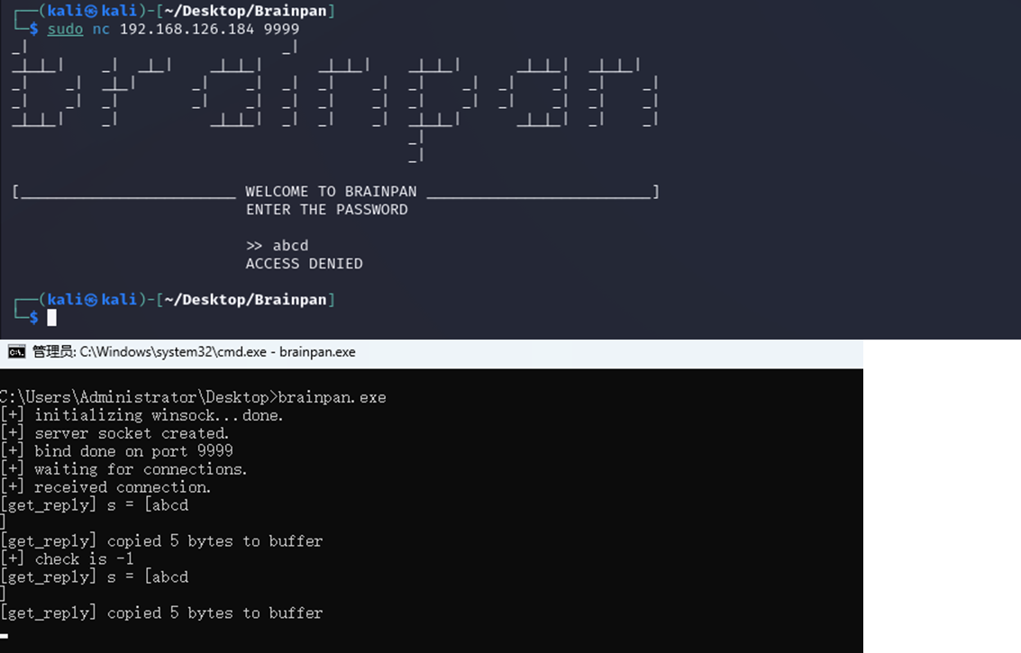This screenshot has height=653, width=1021.
Task: Click the port number 9999 in nc command
Action: click(x=281, y=30)
